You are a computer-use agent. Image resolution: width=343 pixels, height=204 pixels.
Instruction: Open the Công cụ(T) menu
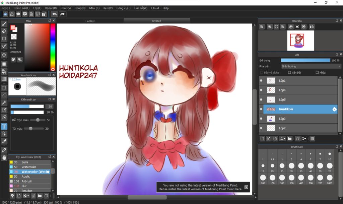click(x=123, y=8)
